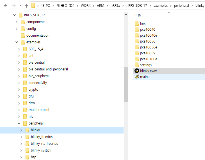
Task: Select connectivity folder in tree
Action: [38, 83]
